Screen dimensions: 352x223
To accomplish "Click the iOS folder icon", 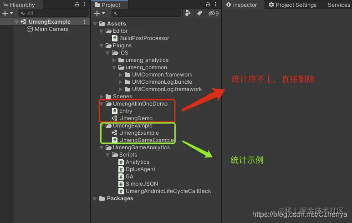I will 115,53.
